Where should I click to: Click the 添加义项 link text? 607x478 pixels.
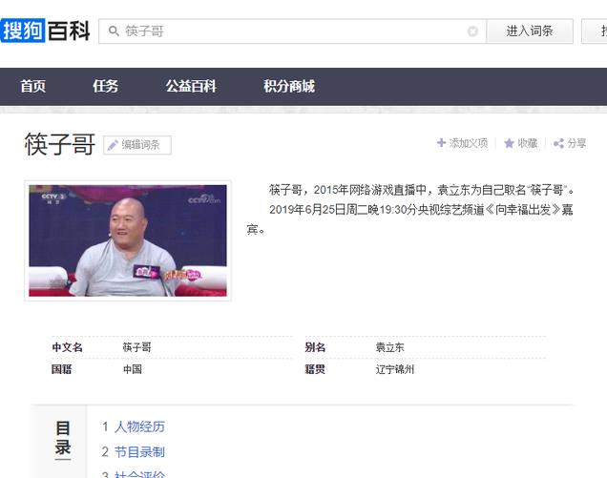pyautogui.click(x=469, y=143)
